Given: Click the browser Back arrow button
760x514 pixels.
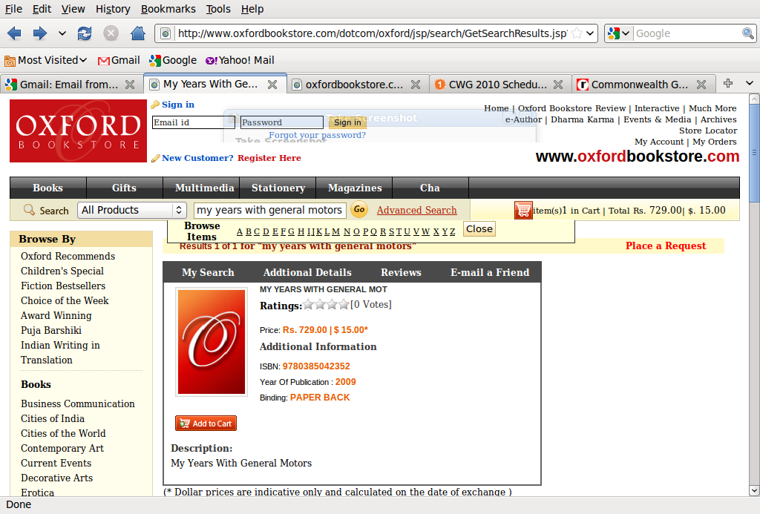Looking at the screenshot, I should coord(14,33).
